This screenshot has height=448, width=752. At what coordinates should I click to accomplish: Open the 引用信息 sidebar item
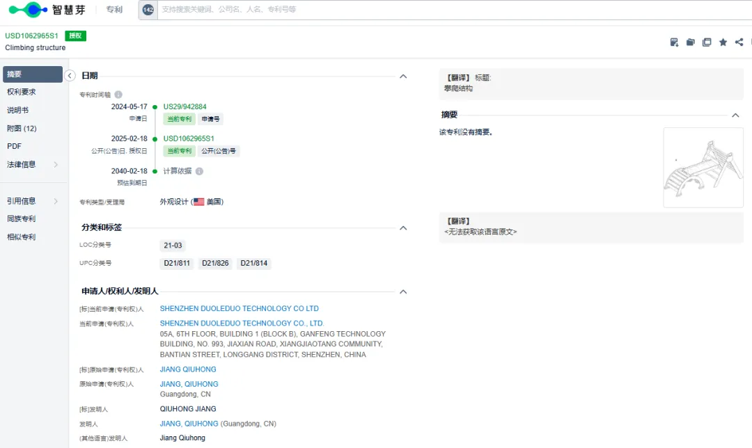click(x=21, y=201)
